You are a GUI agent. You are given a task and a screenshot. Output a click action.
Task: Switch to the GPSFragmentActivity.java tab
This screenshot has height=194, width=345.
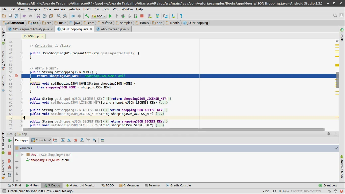[x=31, y=29]
